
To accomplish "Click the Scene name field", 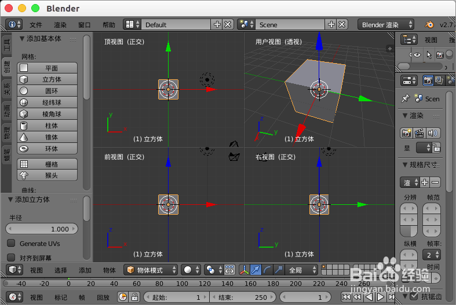I will click(290, 24).
